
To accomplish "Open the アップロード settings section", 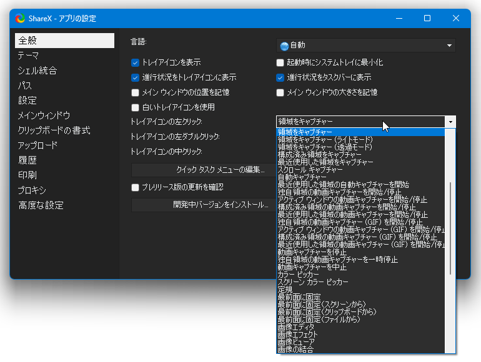I will coord(37,145).
